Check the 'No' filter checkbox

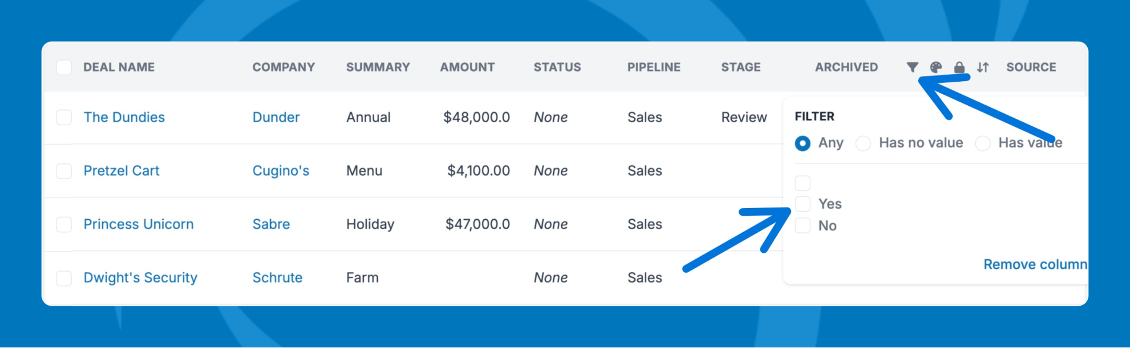coord(803,226)
